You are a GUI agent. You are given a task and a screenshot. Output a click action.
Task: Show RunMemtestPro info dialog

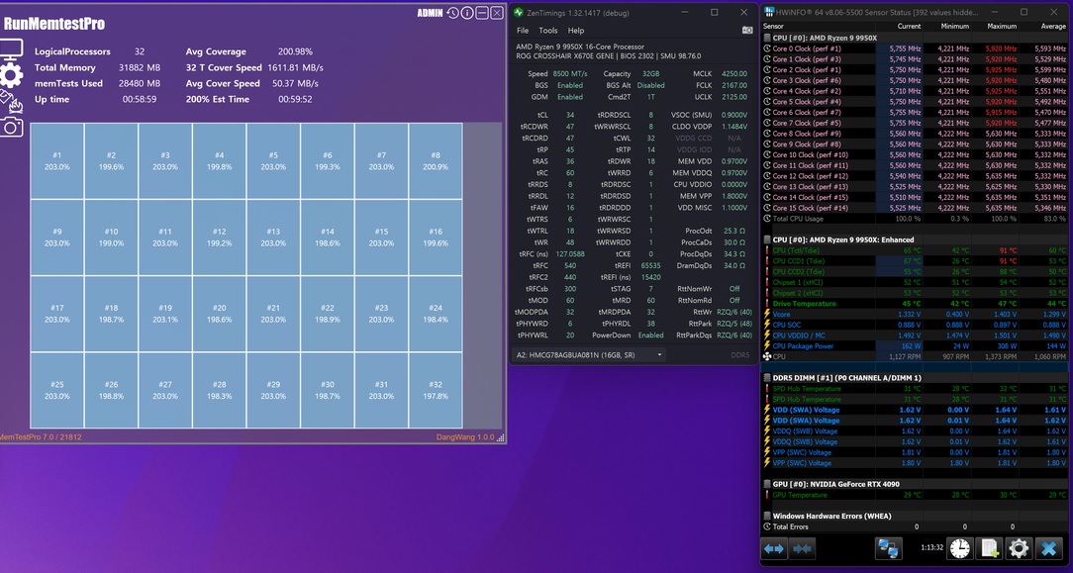tap(467, 13)
